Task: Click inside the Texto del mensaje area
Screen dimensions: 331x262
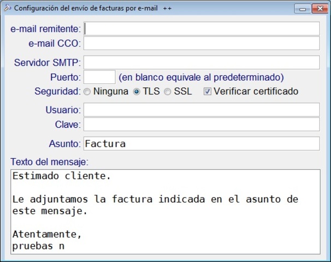Action: point(165,212)
